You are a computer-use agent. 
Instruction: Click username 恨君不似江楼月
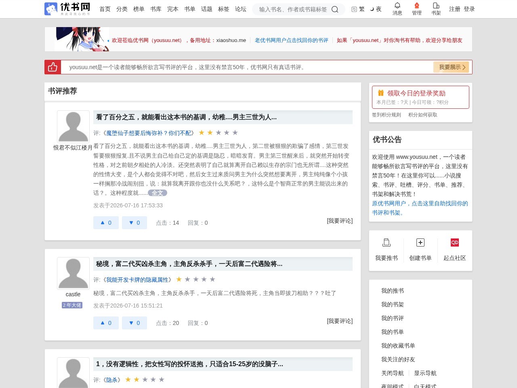[73, 148]
